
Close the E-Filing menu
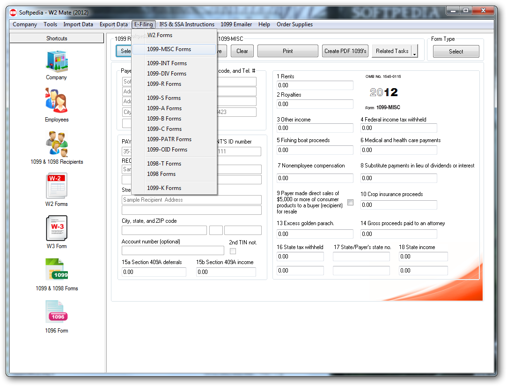(144, 24)
